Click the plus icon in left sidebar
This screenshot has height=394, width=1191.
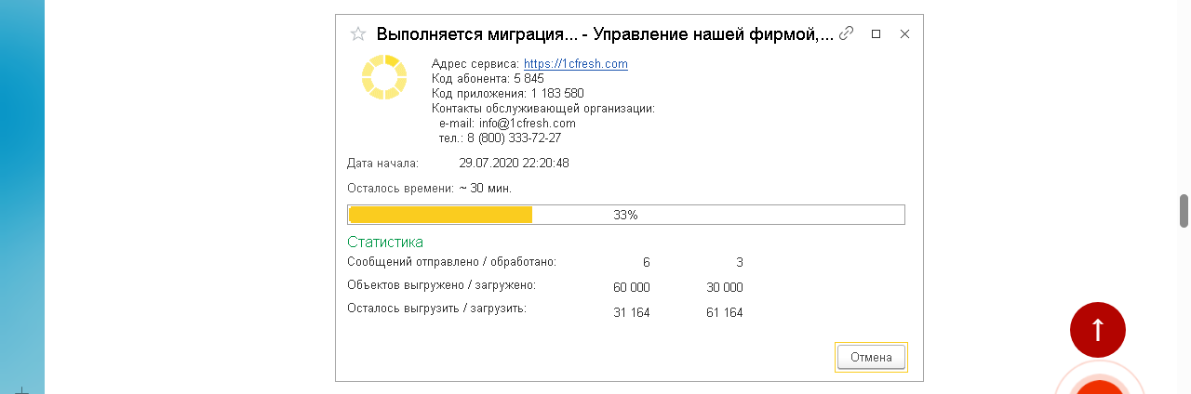pos(21,390)
